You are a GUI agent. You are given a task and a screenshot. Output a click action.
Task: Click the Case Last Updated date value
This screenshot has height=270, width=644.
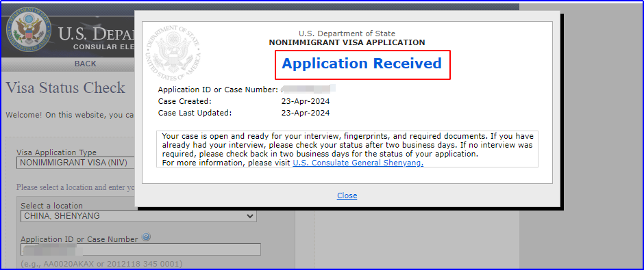coord(305,113)
